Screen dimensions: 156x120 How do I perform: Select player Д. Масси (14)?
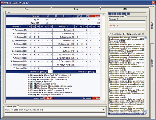click(x=68, y=51)
